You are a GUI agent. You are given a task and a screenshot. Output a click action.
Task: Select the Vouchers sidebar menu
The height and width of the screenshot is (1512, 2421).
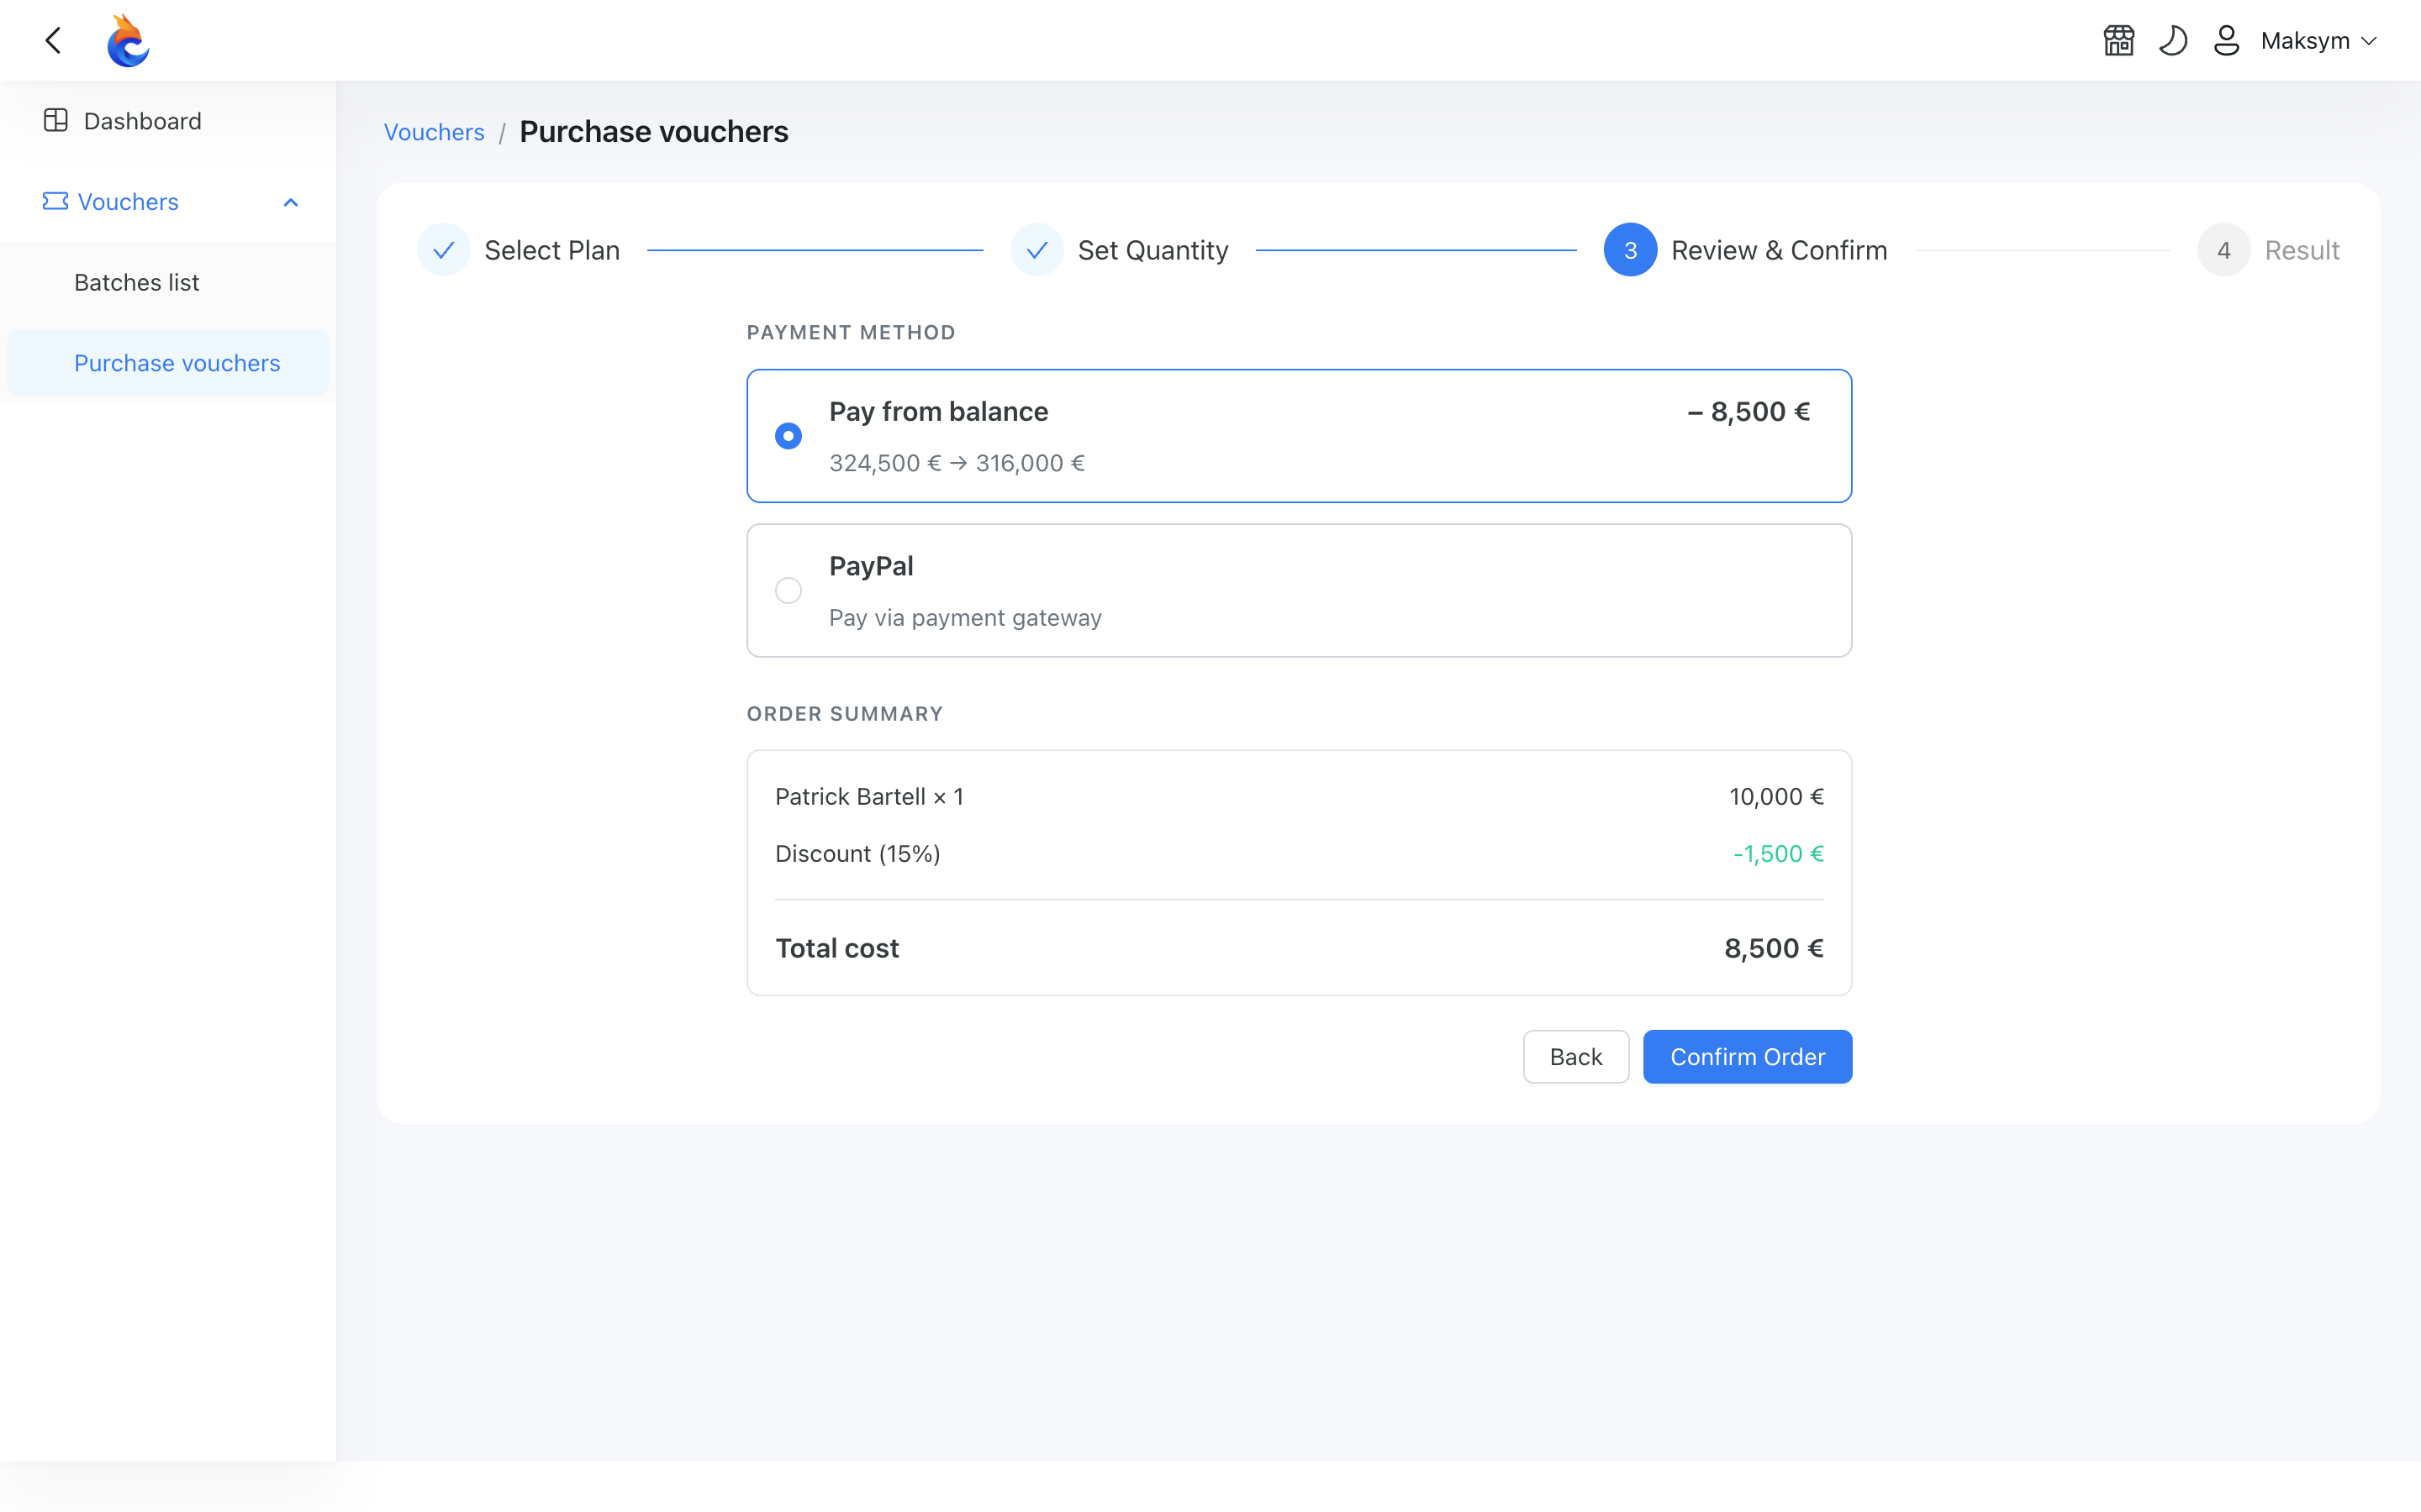(168, 202)
